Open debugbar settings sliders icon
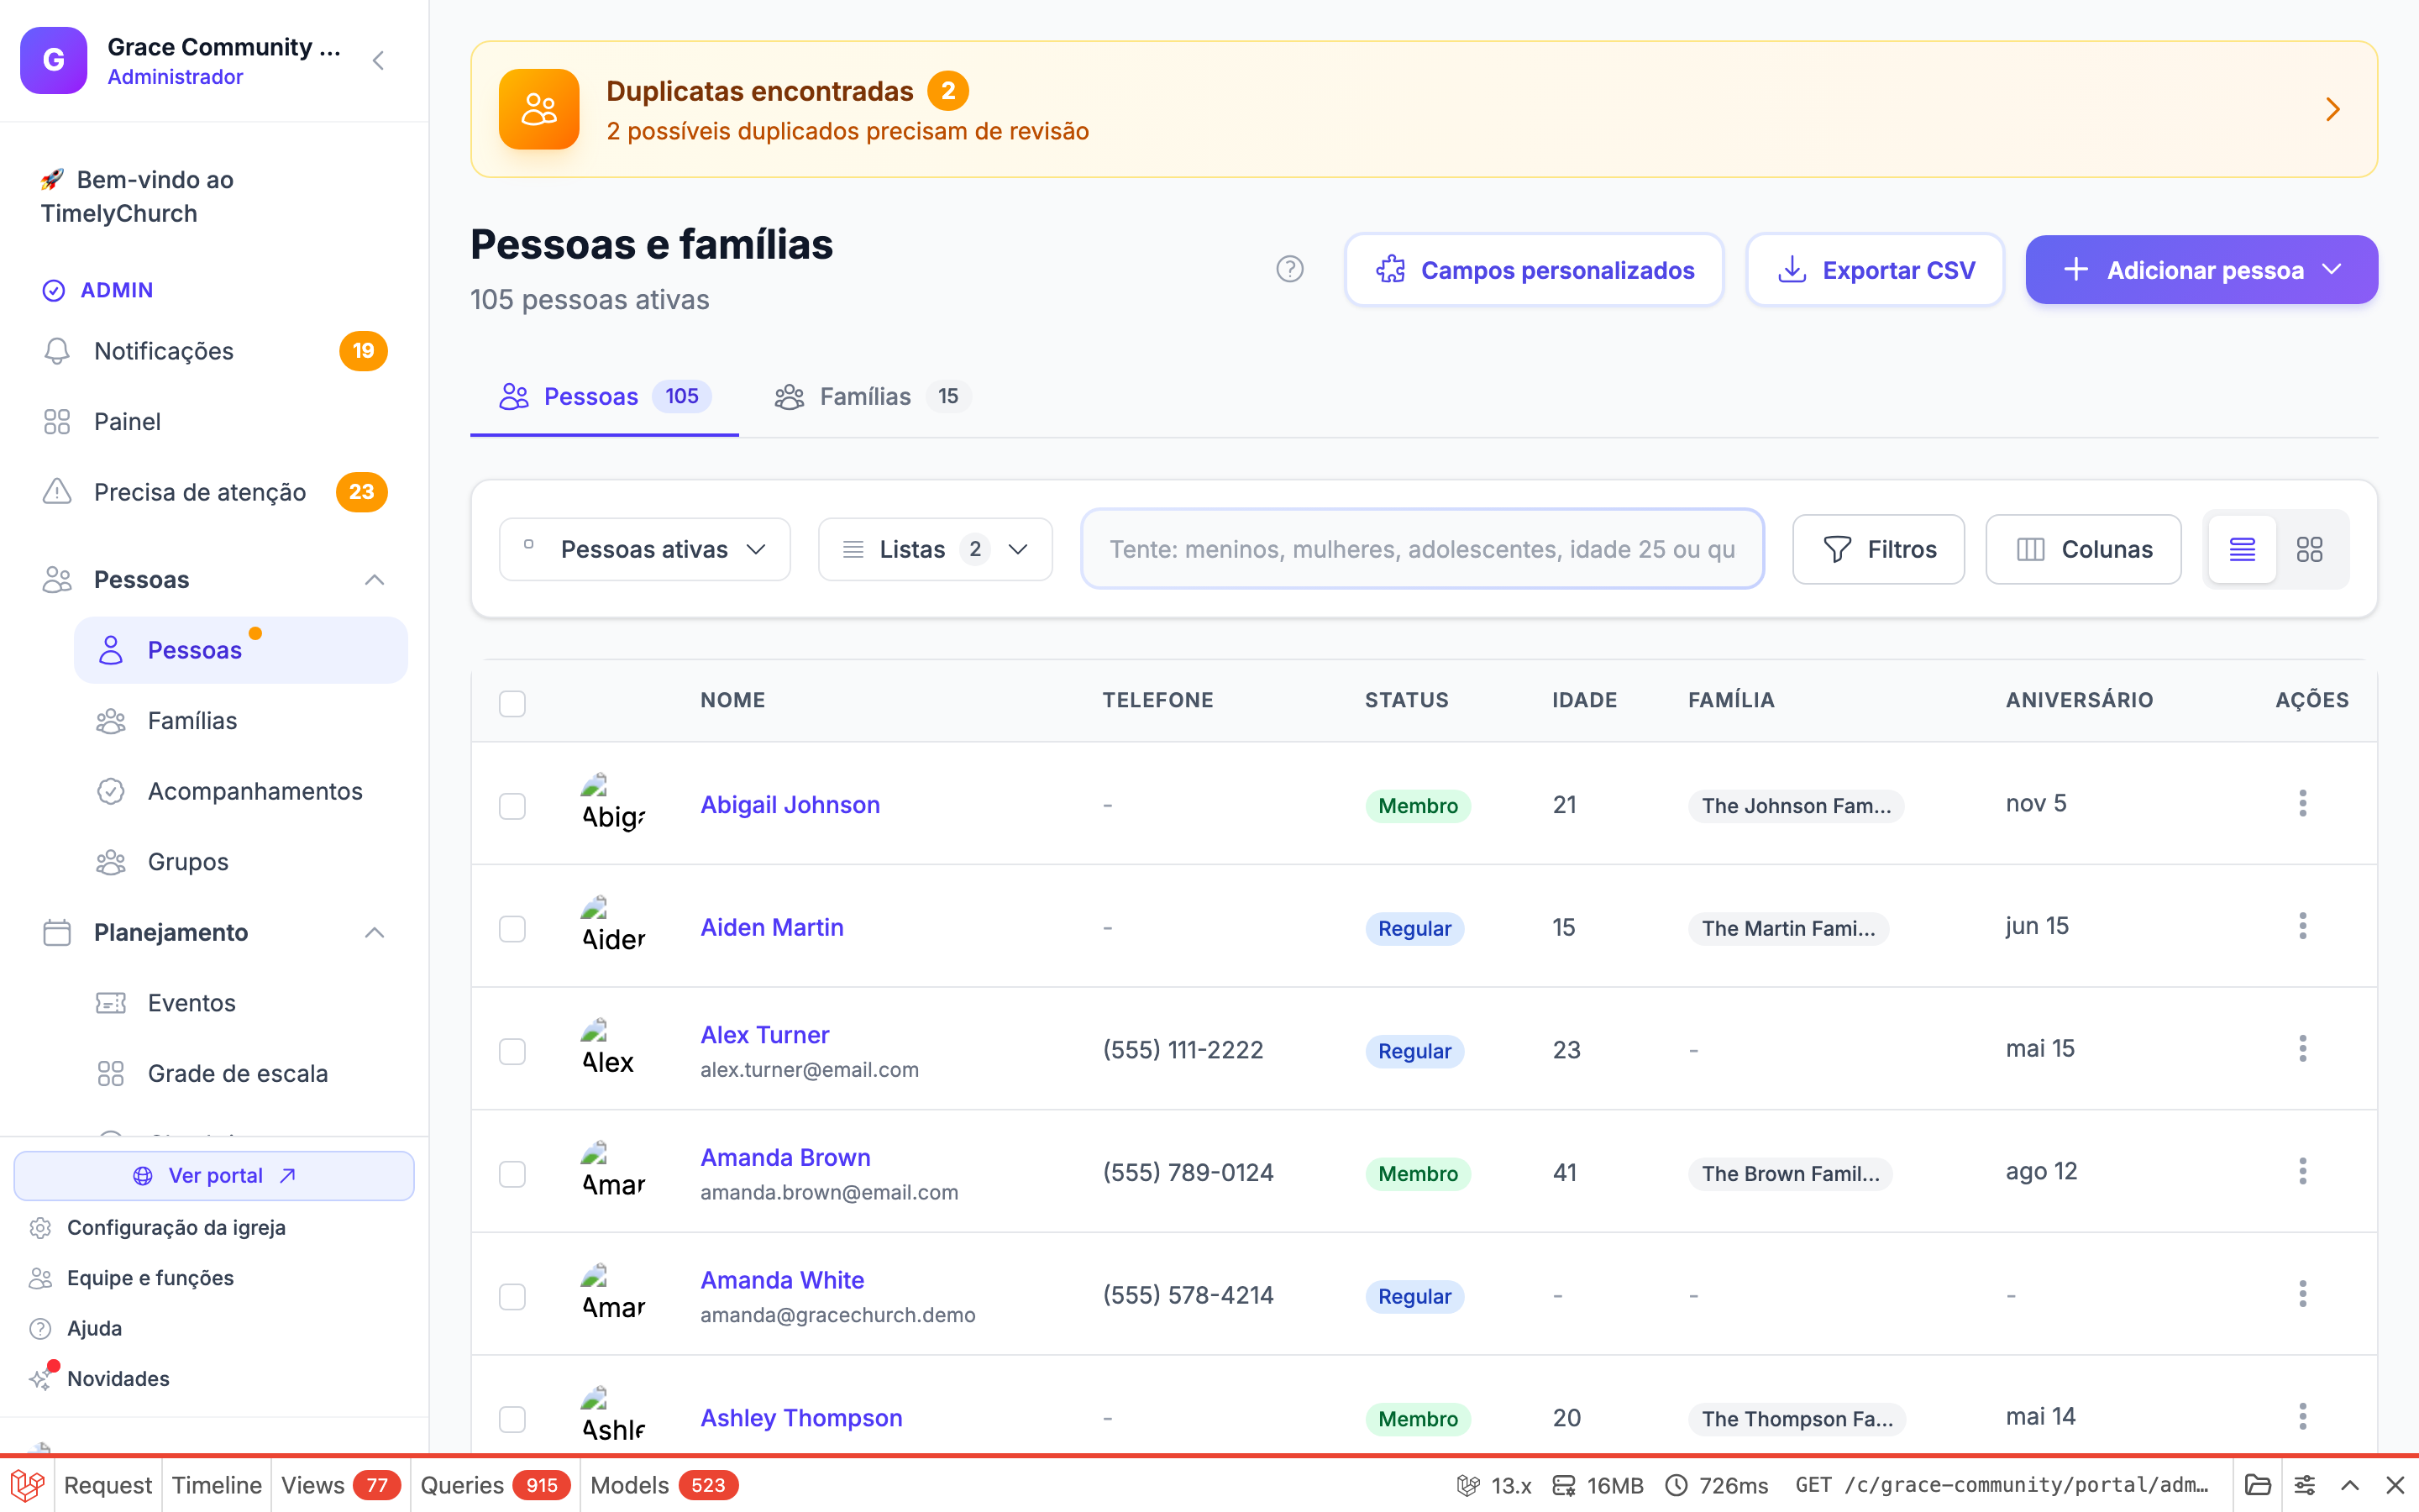The image size is (2419, 1512). click(x=2304, y=1485)
